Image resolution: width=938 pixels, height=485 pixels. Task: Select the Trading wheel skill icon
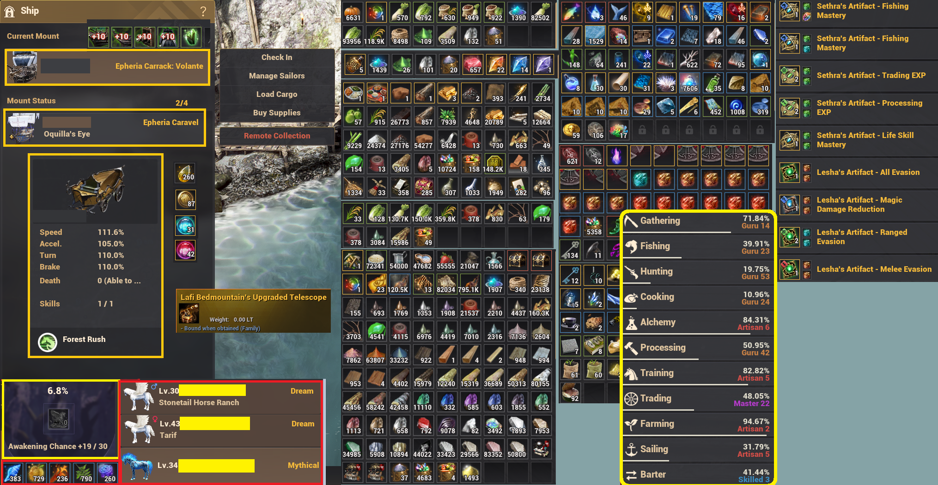tap(631, 399)
